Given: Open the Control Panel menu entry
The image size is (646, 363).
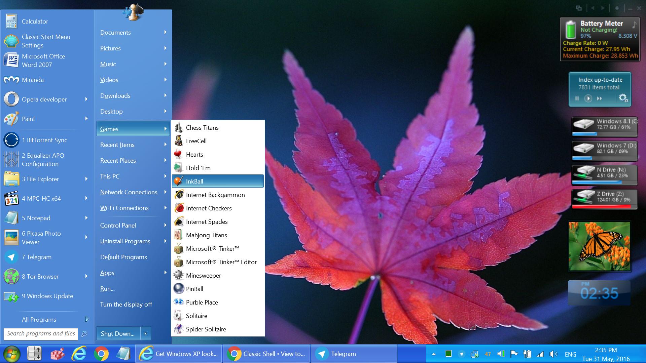Looking at the screenshot, I should [x=118, y=226].
